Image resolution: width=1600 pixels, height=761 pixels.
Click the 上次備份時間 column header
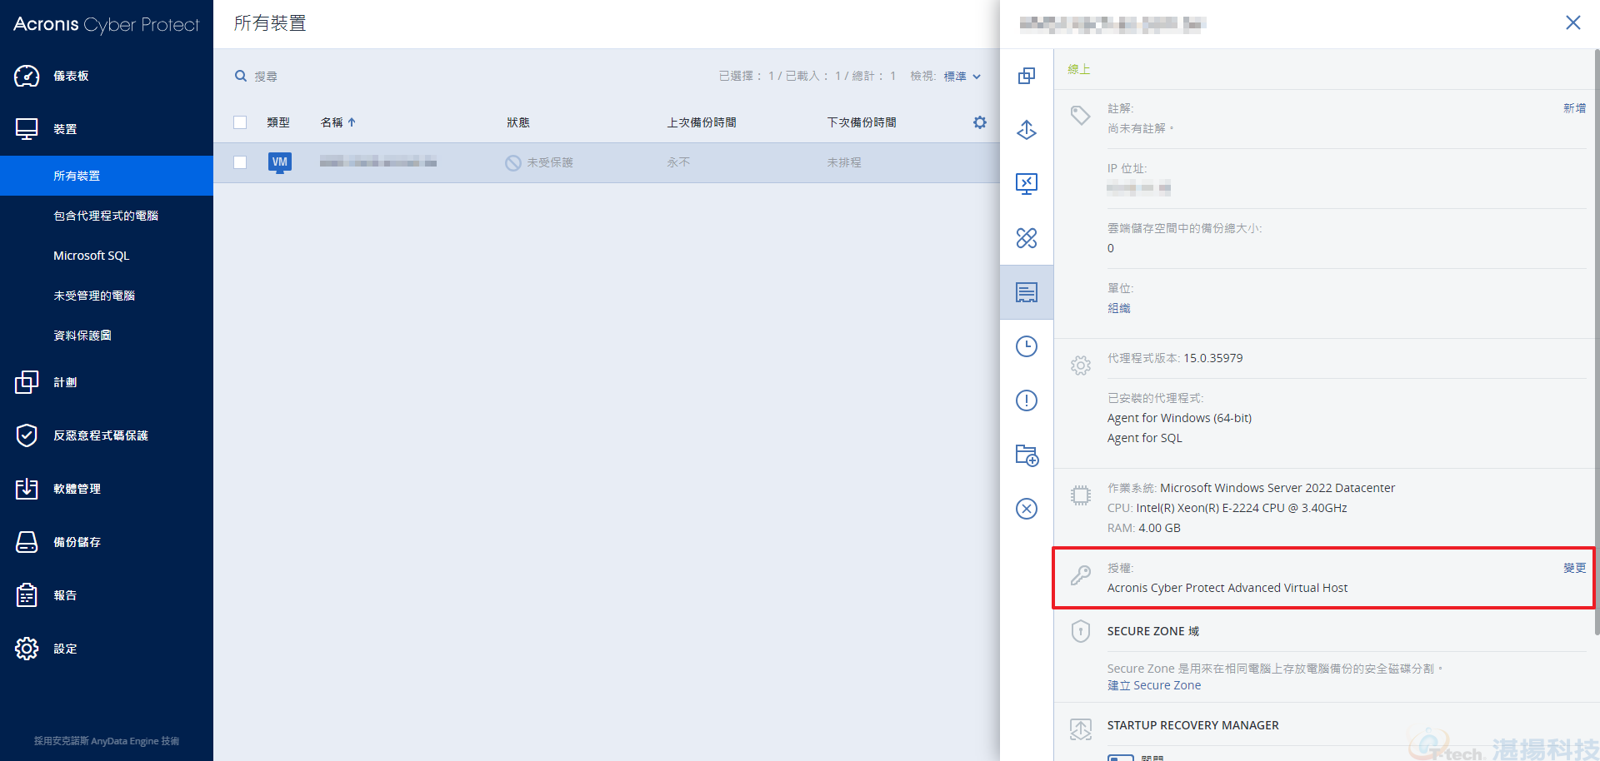(702, 122)
